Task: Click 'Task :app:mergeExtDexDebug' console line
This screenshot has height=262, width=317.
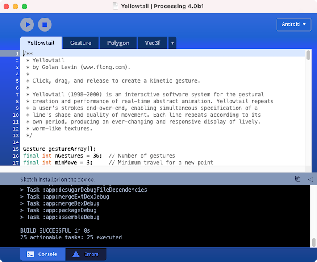Action: (x=65, y=196)
